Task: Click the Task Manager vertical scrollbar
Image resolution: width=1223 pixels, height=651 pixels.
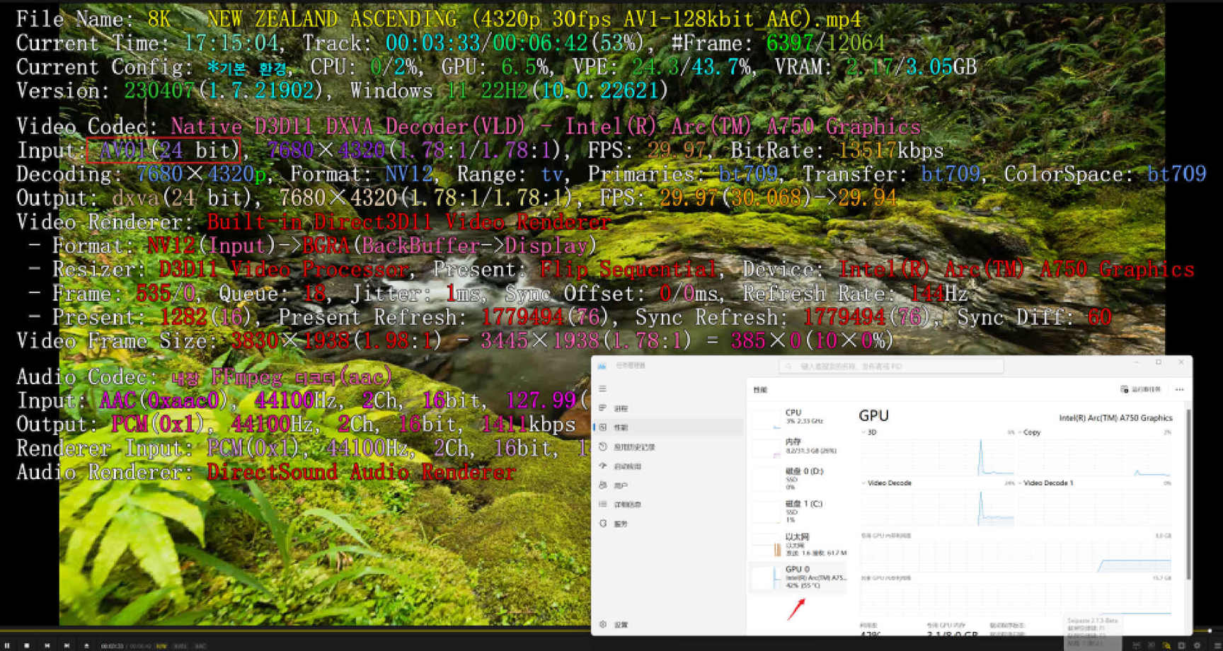Action: click(1188, 495)
